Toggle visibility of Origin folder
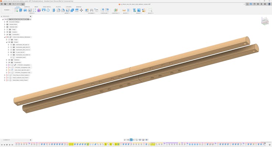Viewport: 272px width, 147px height. point(7,30)
